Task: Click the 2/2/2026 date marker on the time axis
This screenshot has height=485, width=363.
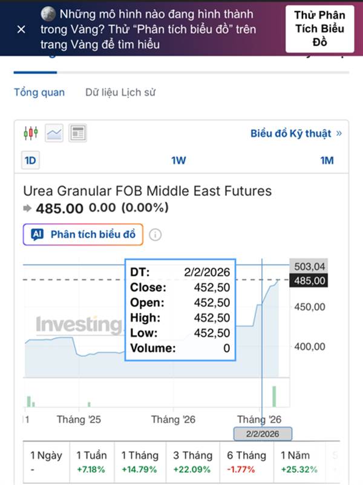Action: [x=263, y=434]
